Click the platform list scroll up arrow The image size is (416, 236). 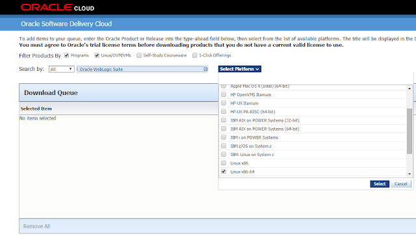tap(409, 88)
